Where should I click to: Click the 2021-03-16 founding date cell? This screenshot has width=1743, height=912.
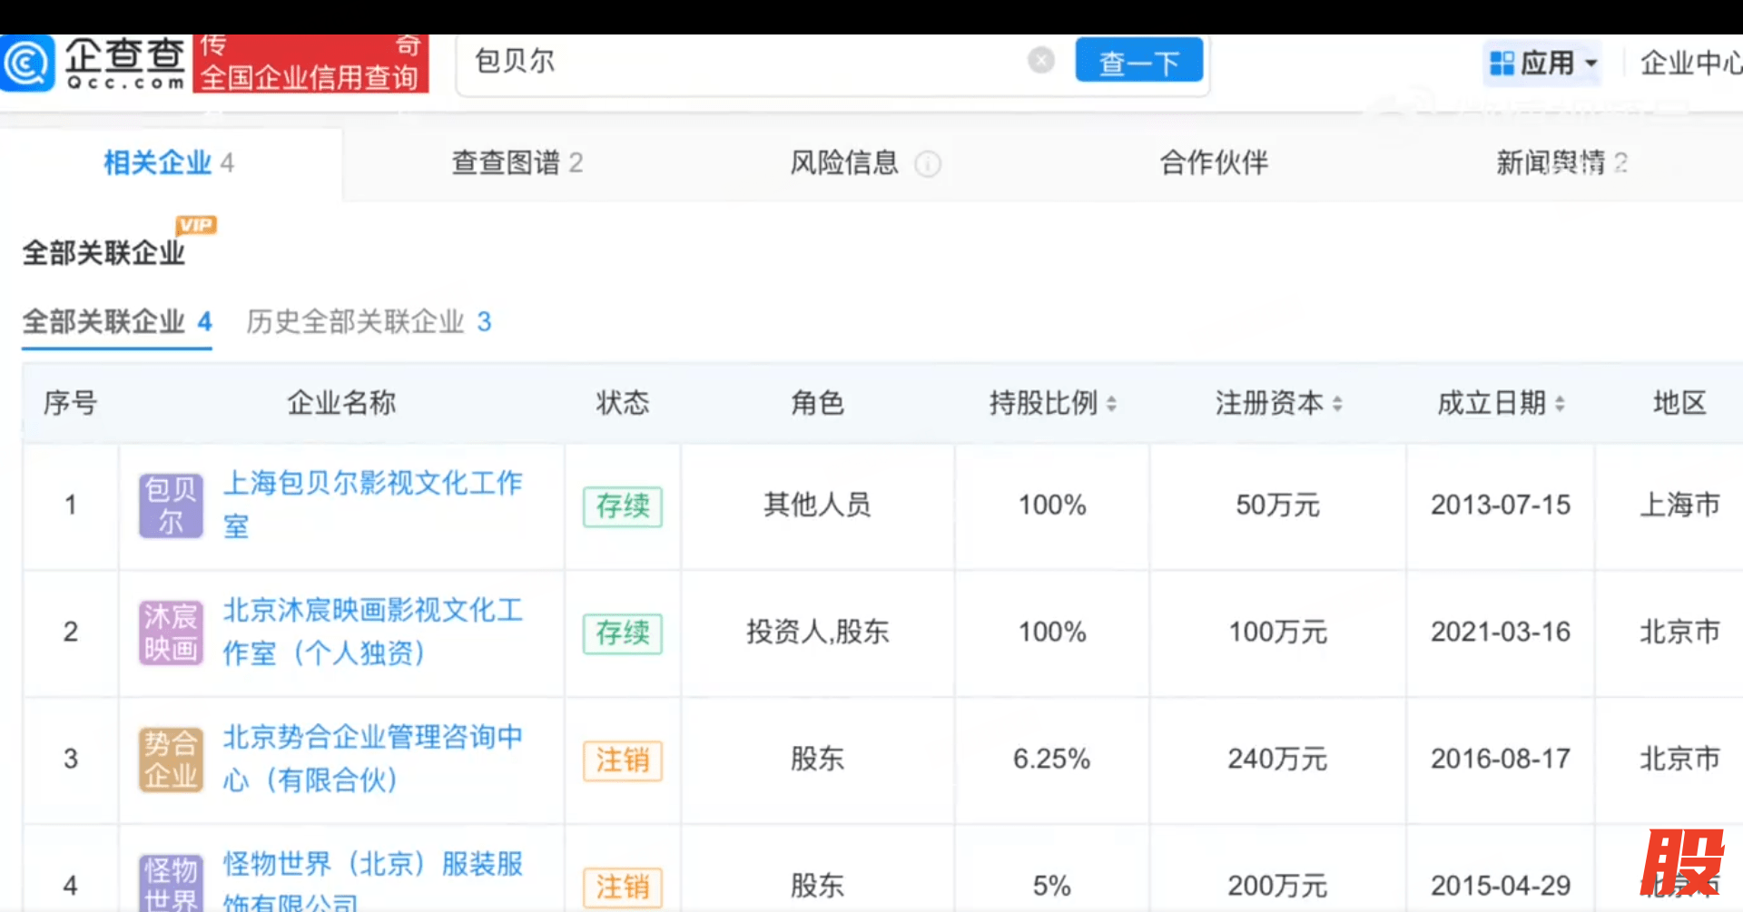[x=1501, y=633]
